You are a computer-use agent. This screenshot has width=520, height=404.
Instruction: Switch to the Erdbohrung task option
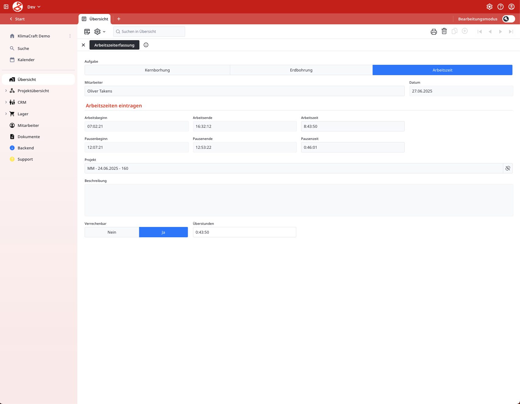[301, 70]
